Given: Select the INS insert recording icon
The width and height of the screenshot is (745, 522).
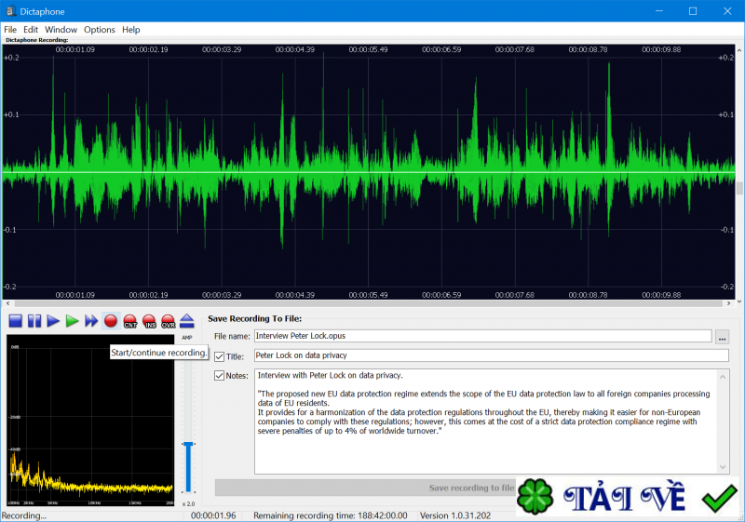Looking at the screenshot, I should click(x=149, y=321).
